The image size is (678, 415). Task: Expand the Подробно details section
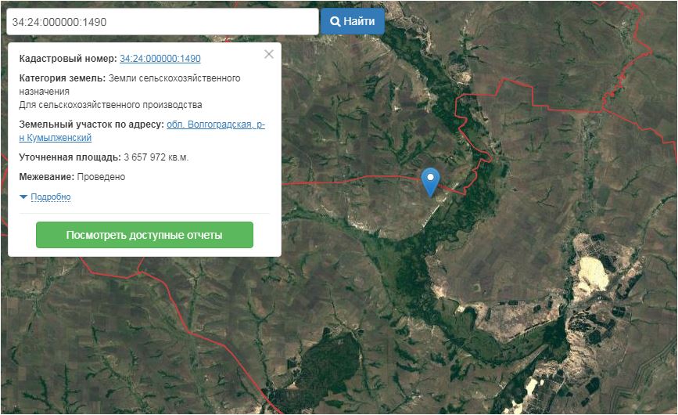point(51,197)
